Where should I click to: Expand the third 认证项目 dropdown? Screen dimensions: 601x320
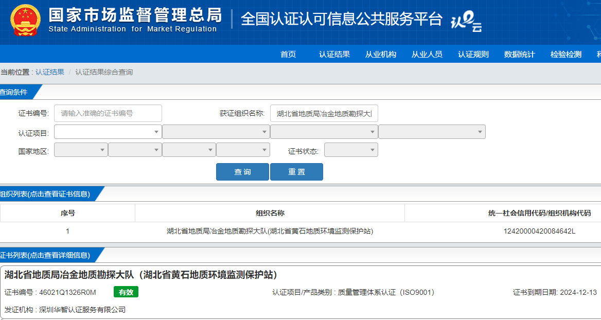(x=324, y=132)
